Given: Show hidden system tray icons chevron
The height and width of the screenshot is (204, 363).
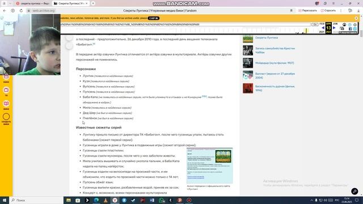Looking at the screenshot, I should [311, 200].
